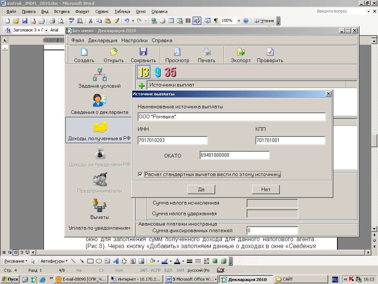The height and width of the screenshot is (284, 378).
Task: Open line color dropdown arrow in drawing toolbar
Action: click(171, 261)
